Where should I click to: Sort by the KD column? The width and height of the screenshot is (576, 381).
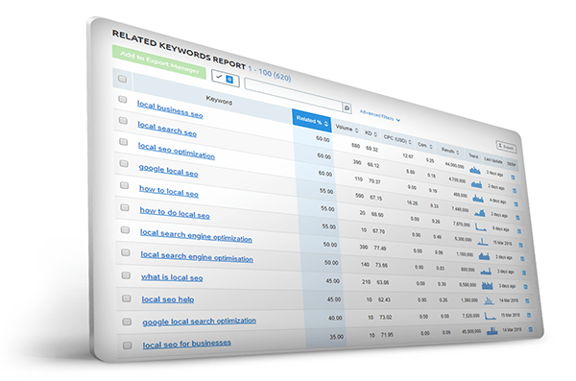[x=371, y=133]
